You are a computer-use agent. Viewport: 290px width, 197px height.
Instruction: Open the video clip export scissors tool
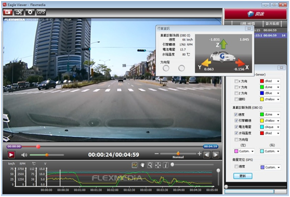(19, 12)
